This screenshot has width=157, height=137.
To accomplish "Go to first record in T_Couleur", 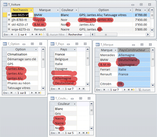I will tap(59, 133).
